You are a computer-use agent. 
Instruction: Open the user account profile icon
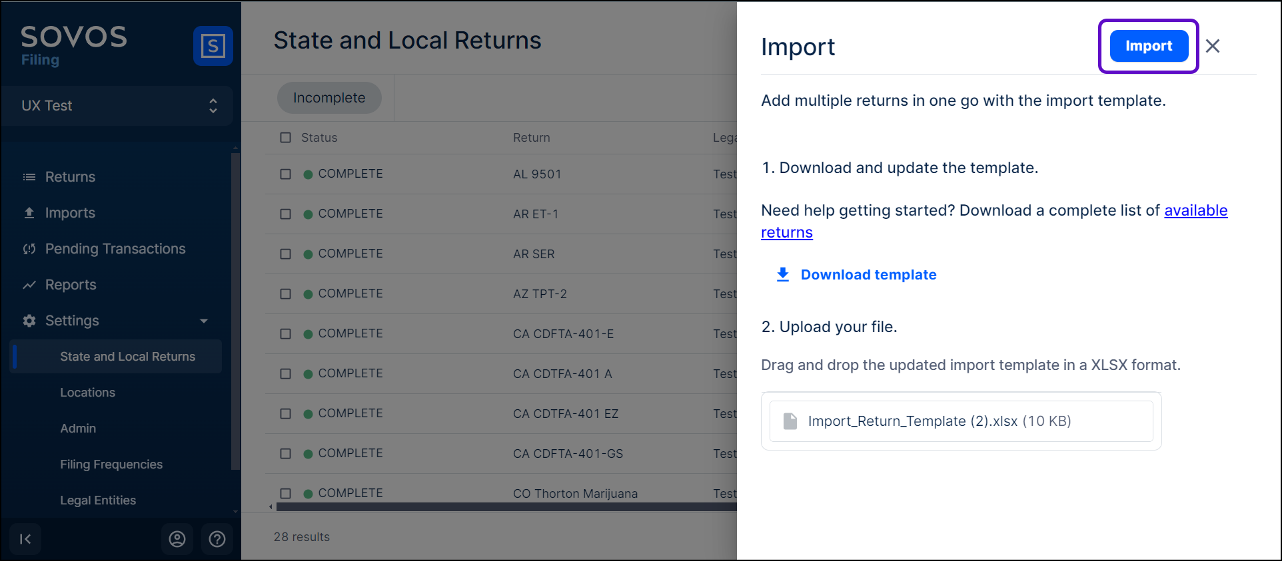tap(177, 539)
